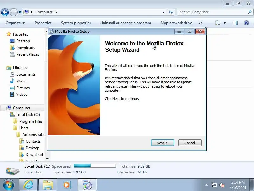
Task: Select Local Disk (C:) in tree
Action: coord(28,115)
